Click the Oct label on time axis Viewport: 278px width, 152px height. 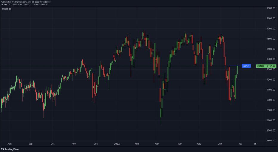pyautogui.click(x=52, y=144)
